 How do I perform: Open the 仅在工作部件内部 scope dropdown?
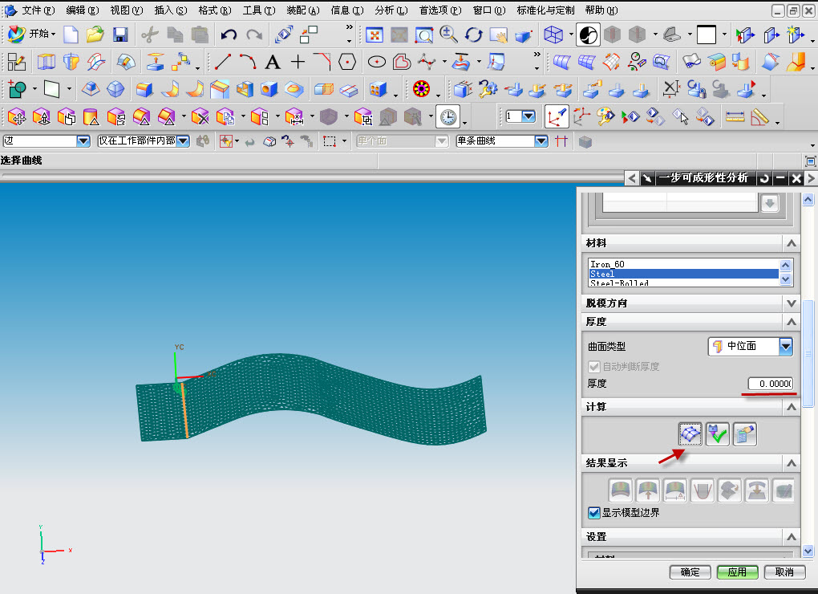pyautogui.click(x=183, y=141)
